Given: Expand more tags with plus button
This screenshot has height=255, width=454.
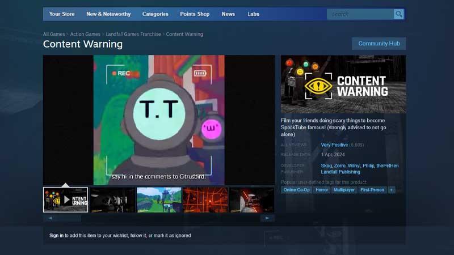Looking at the screenshot, I should pyautogui.click(x=391, y=190).
